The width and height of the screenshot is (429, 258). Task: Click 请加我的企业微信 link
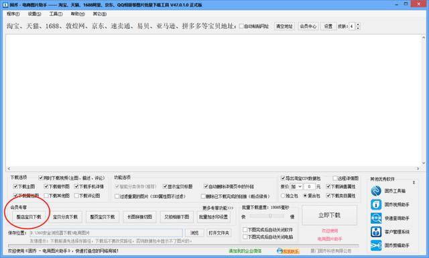pos(245,251)
